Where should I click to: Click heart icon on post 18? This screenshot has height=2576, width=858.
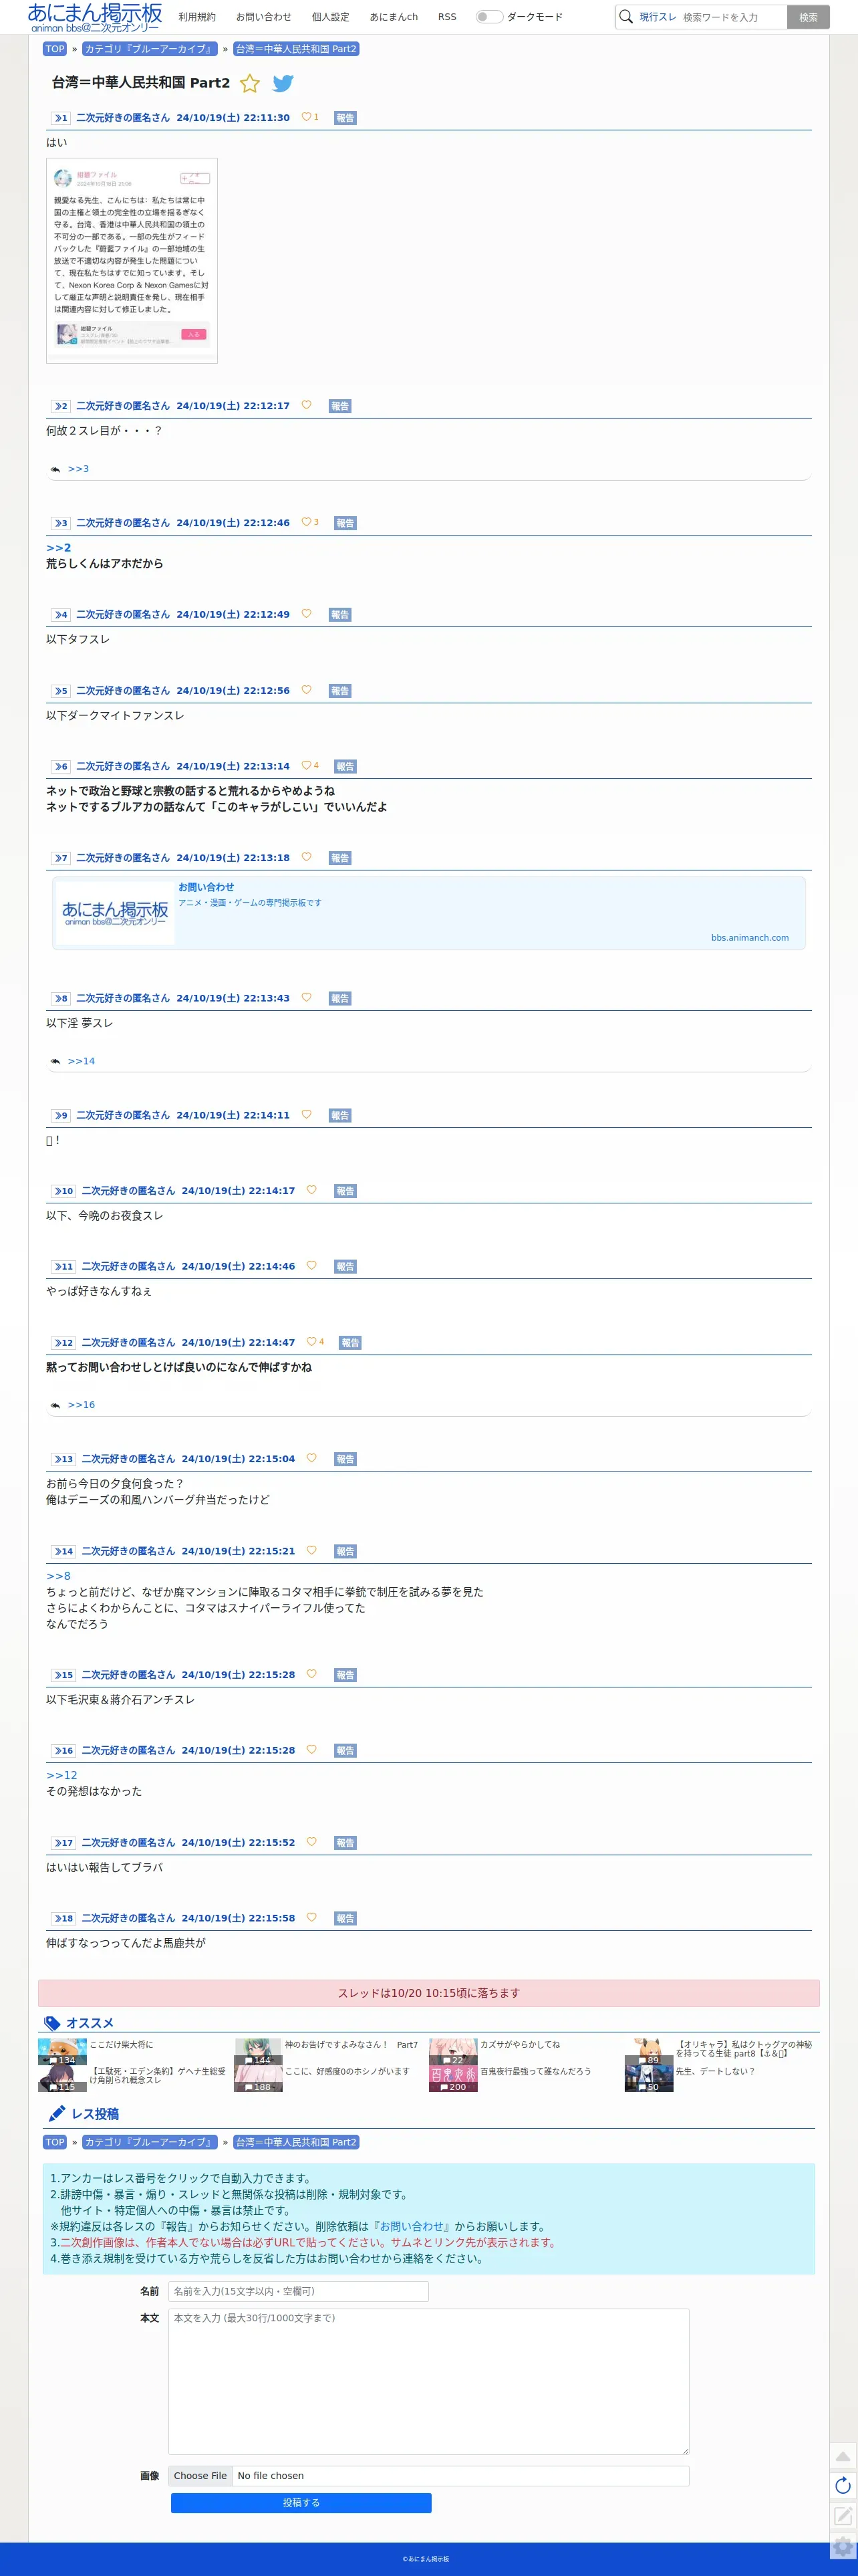tap(311, 1918)
